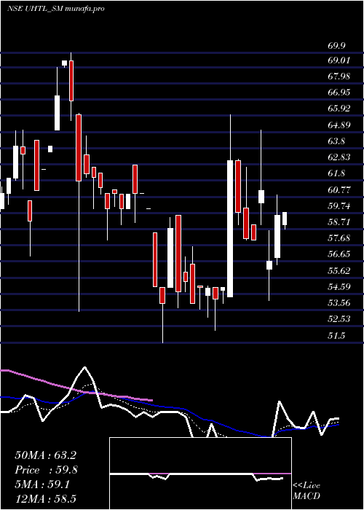Click the last white candle on the right
This screenshot has width=364, height=510.
tap(285, 219)
